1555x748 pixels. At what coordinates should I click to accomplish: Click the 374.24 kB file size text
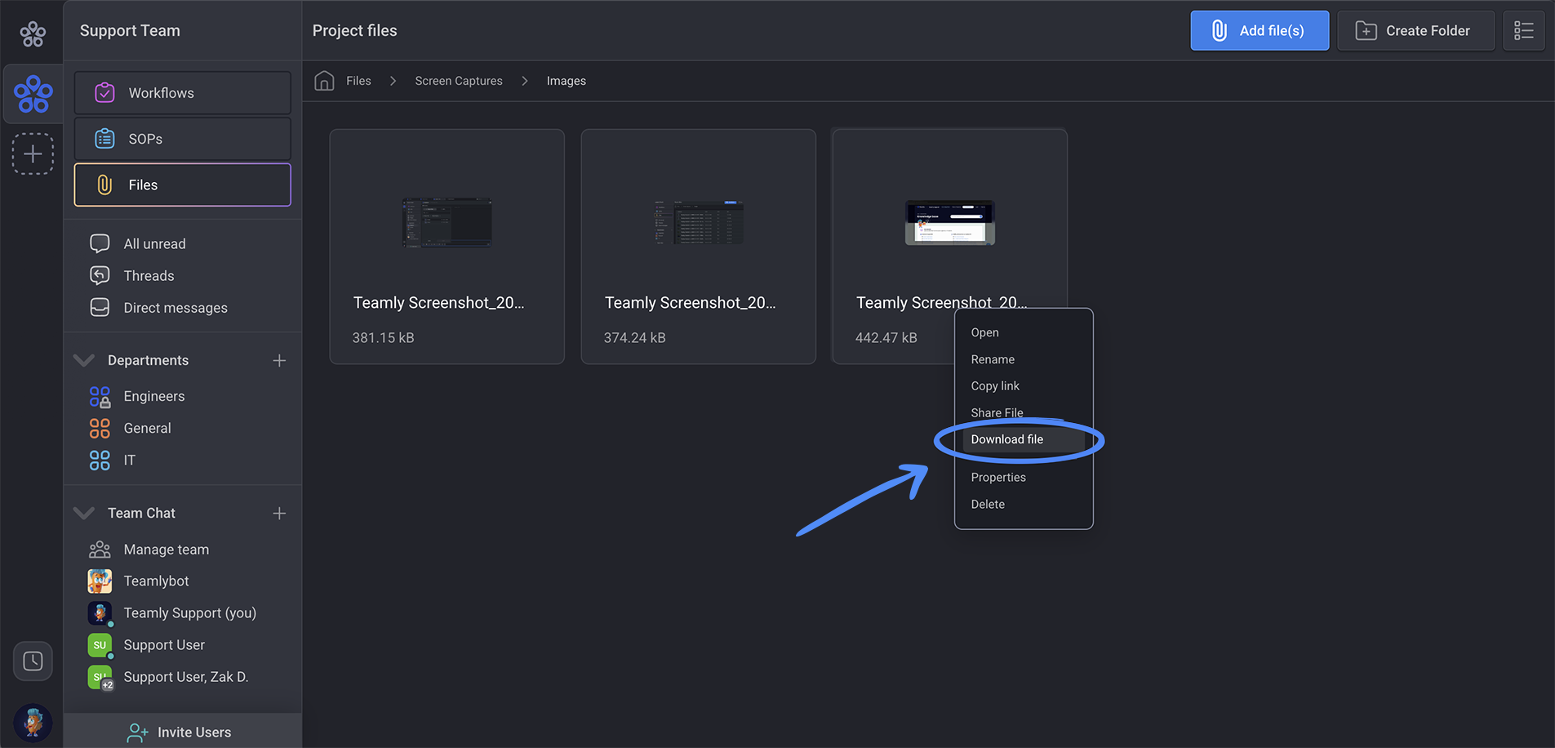point(634,337)
